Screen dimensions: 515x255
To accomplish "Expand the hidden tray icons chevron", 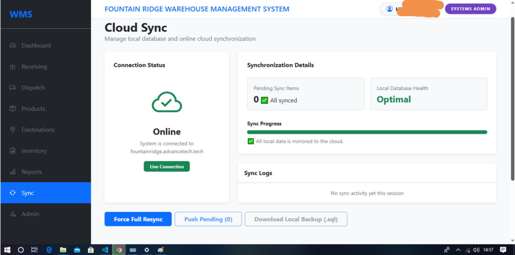I will [x=458, y=250].
